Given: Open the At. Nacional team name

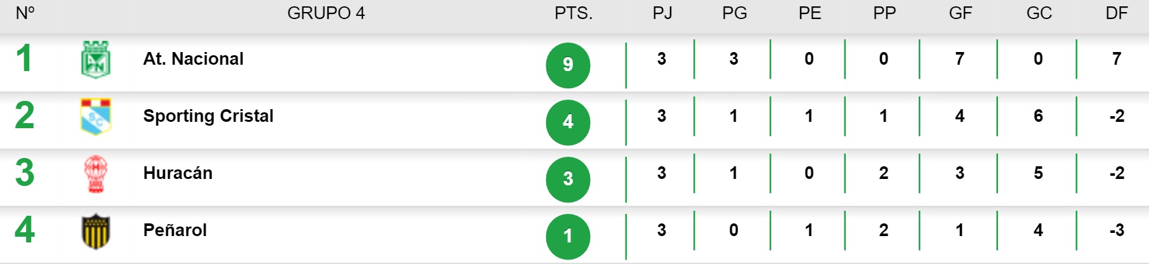Looking at the screenshot, I should [x=193, y=59].
